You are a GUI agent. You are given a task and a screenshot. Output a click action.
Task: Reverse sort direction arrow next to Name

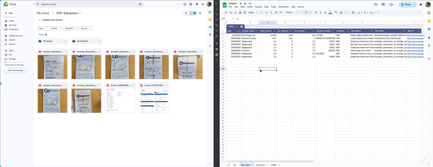click(x=46, y=35)
